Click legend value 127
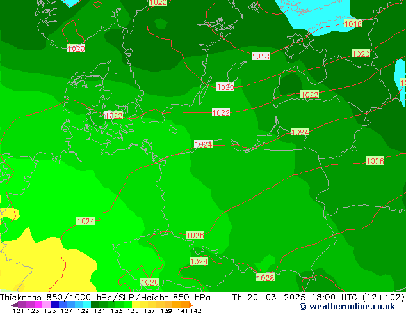 (x=67, y=310)
